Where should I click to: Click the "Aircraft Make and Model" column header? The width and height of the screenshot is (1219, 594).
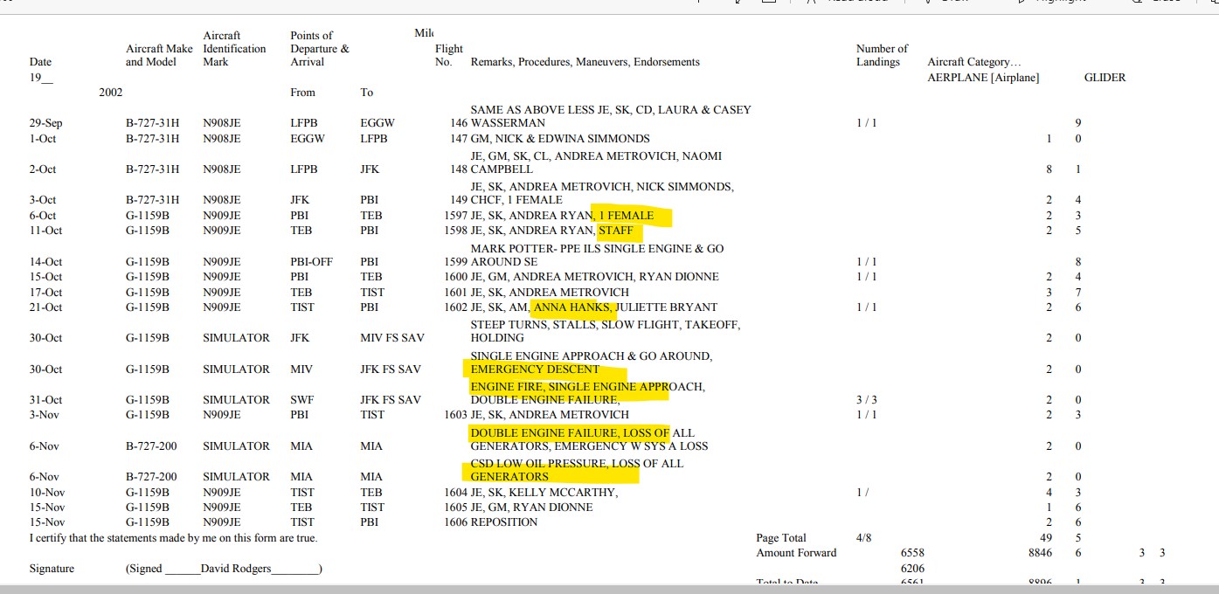pyautogui.click(x=159, y=55)
